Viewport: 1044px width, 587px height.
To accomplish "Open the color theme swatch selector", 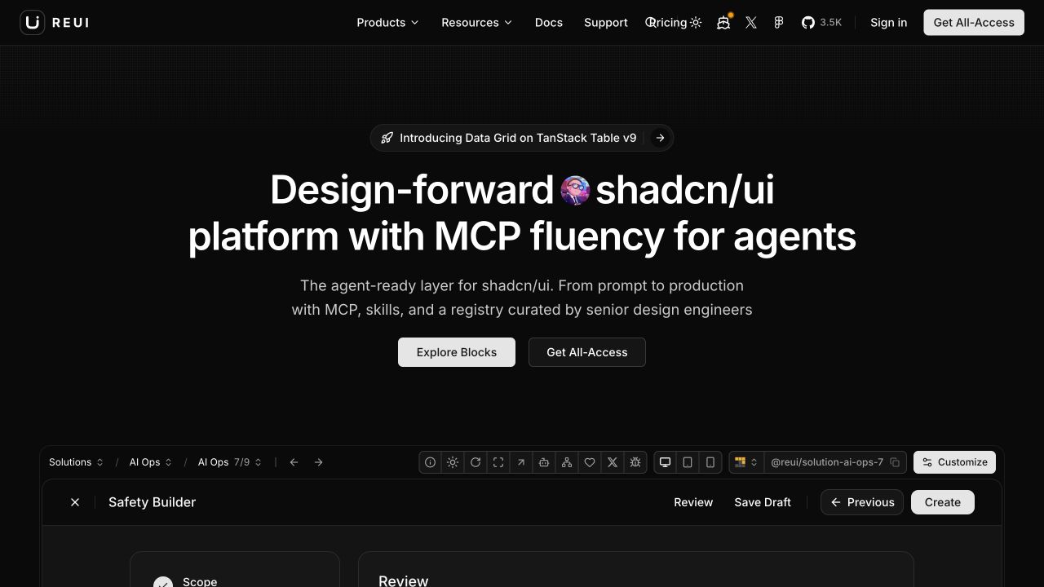I will tap(746, 462).
